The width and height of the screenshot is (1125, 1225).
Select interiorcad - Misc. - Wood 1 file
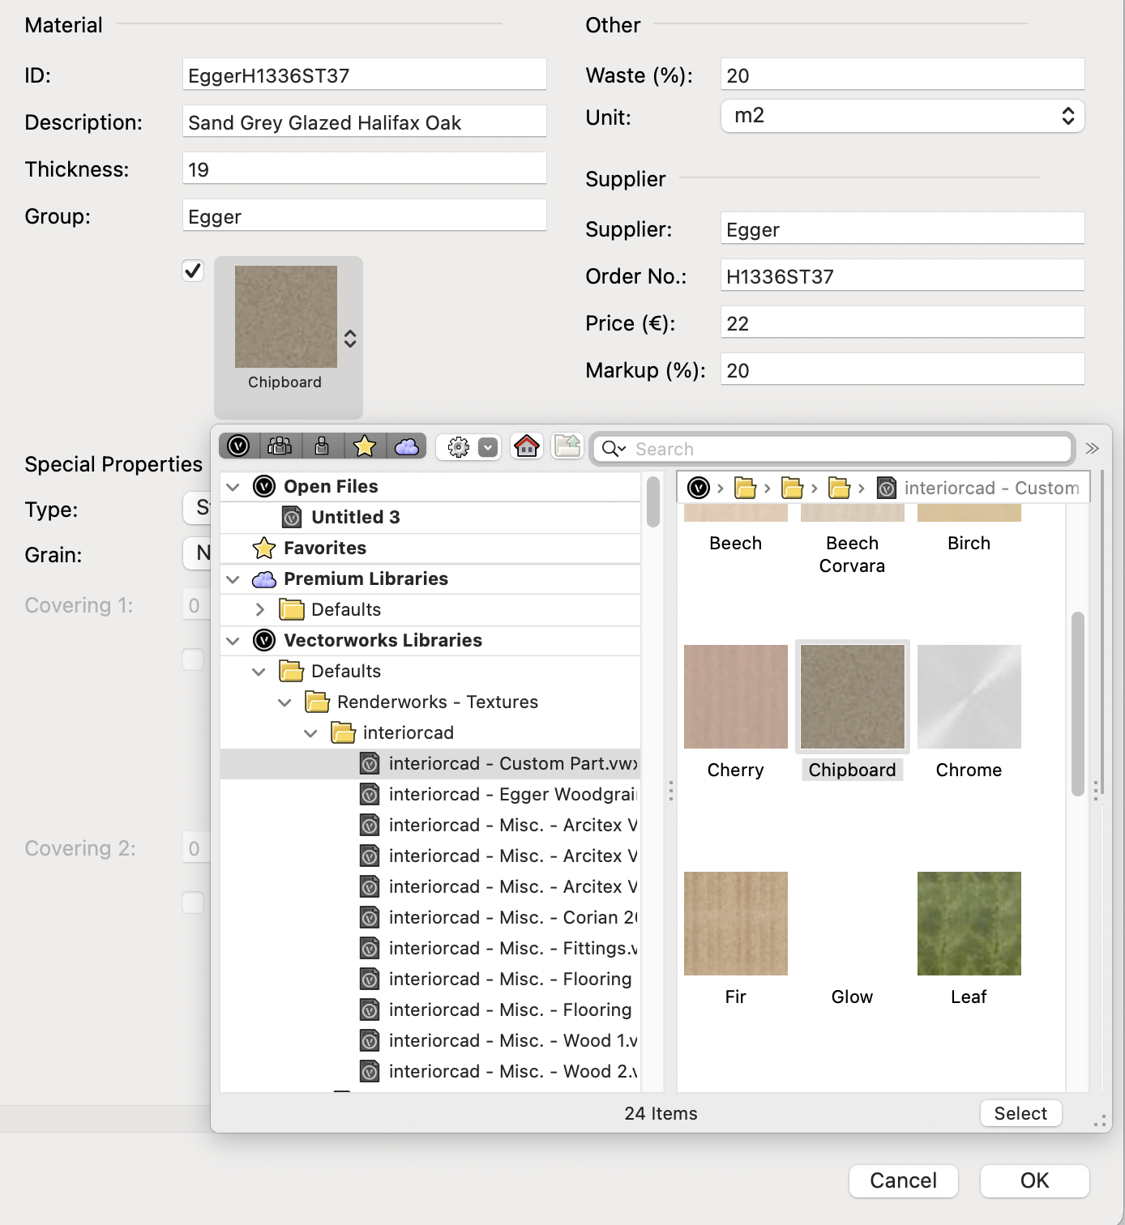point(430,1041)
